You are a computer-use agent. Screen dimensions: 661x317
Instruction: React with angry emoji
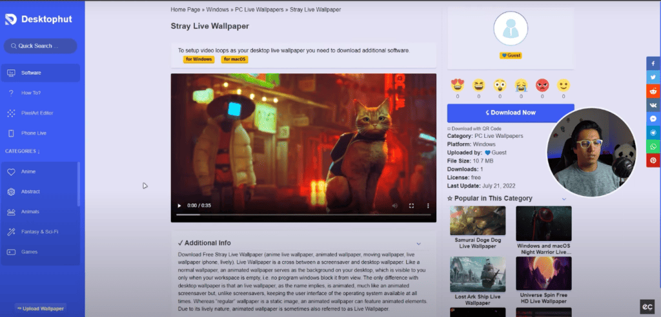point(542,86)
